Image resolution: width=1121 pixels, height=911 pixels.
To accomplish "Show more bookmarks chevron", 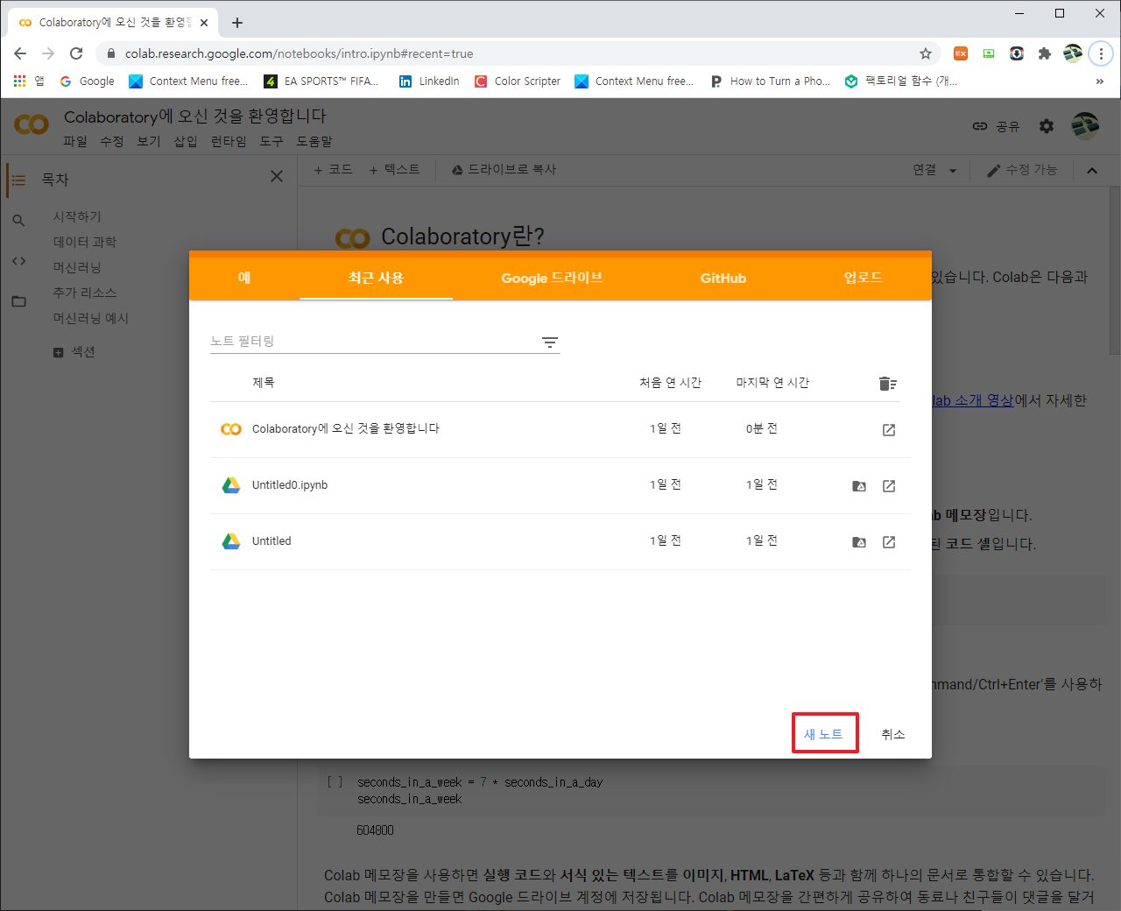I will (x=1100, y=81).
